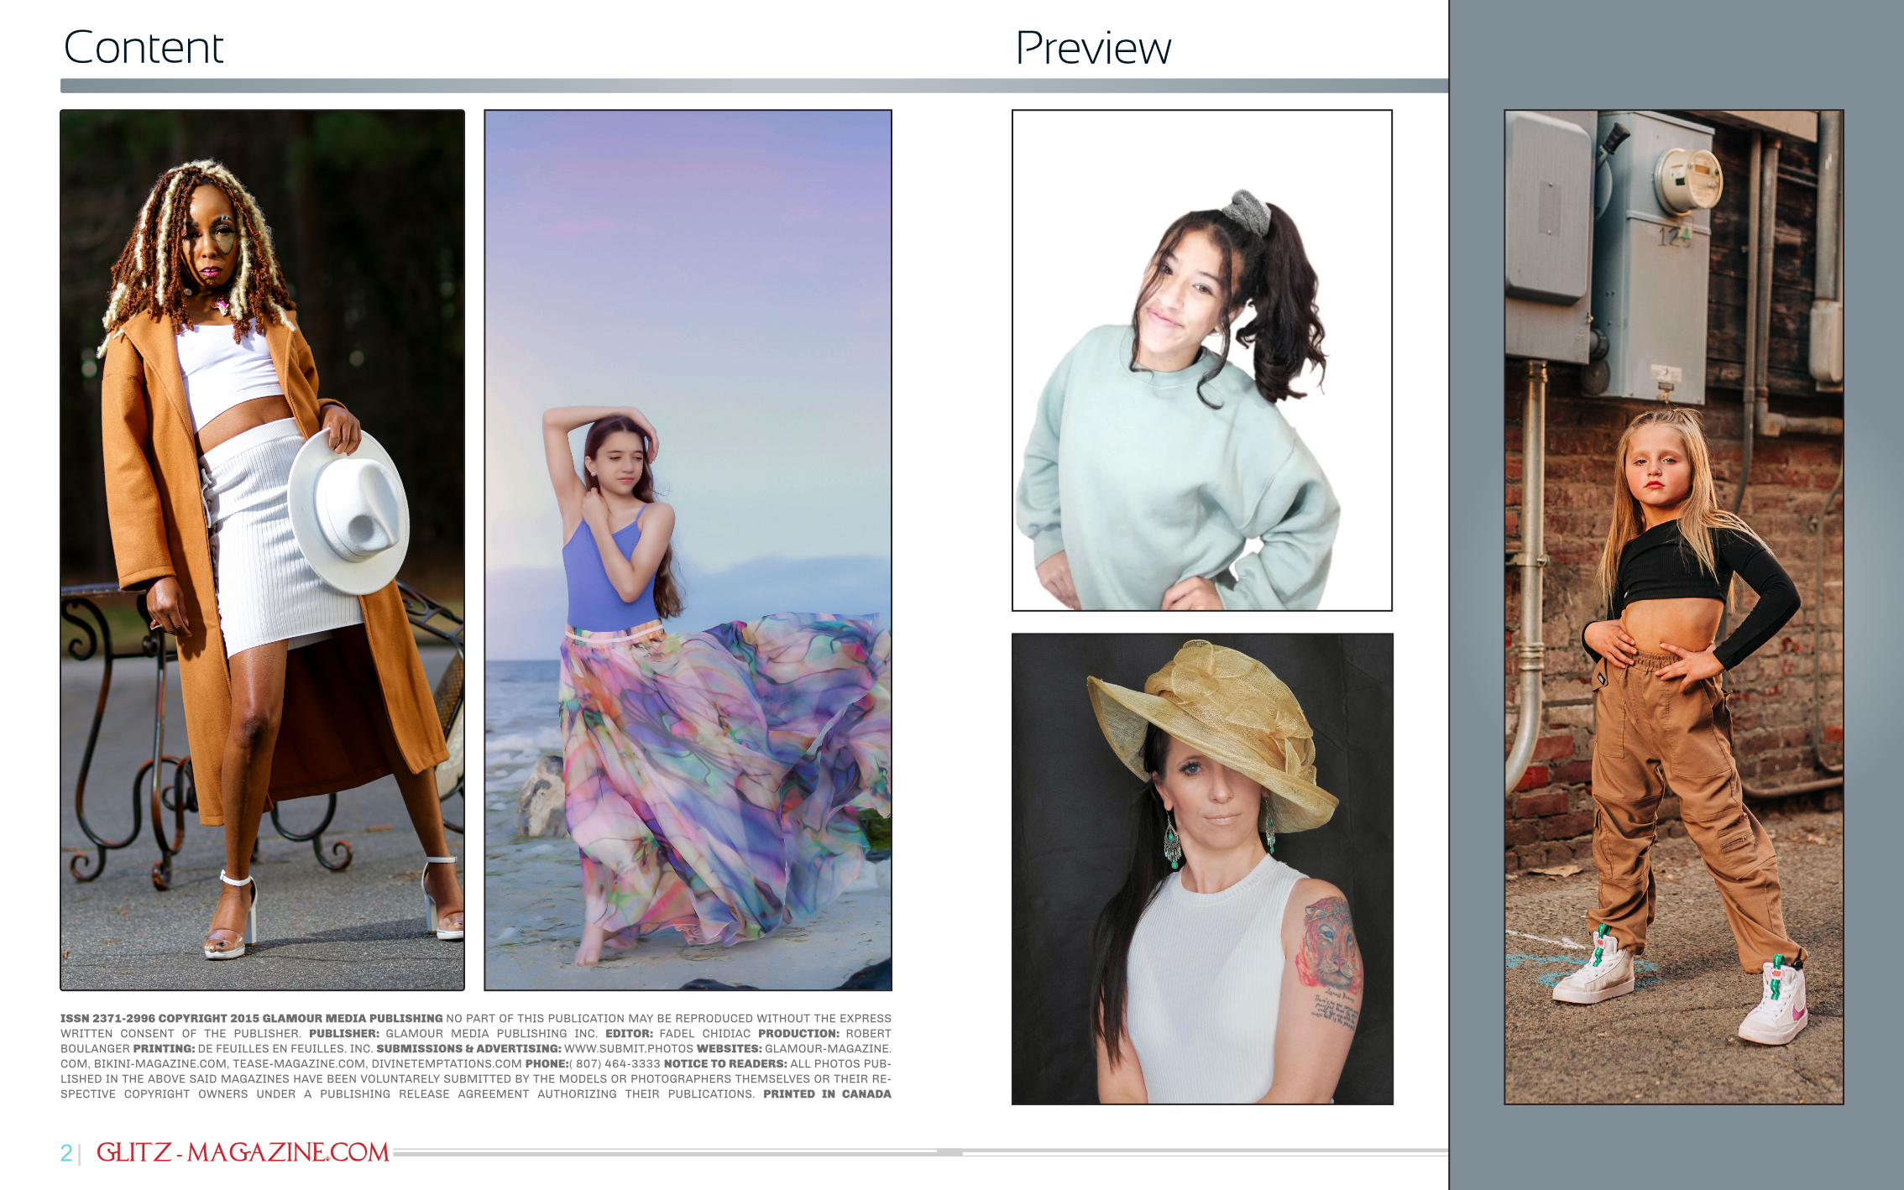Select photo of child in brown cargo pants
The height and width of the screenshot is (1190, 1904).
(x=1674, y=607)
